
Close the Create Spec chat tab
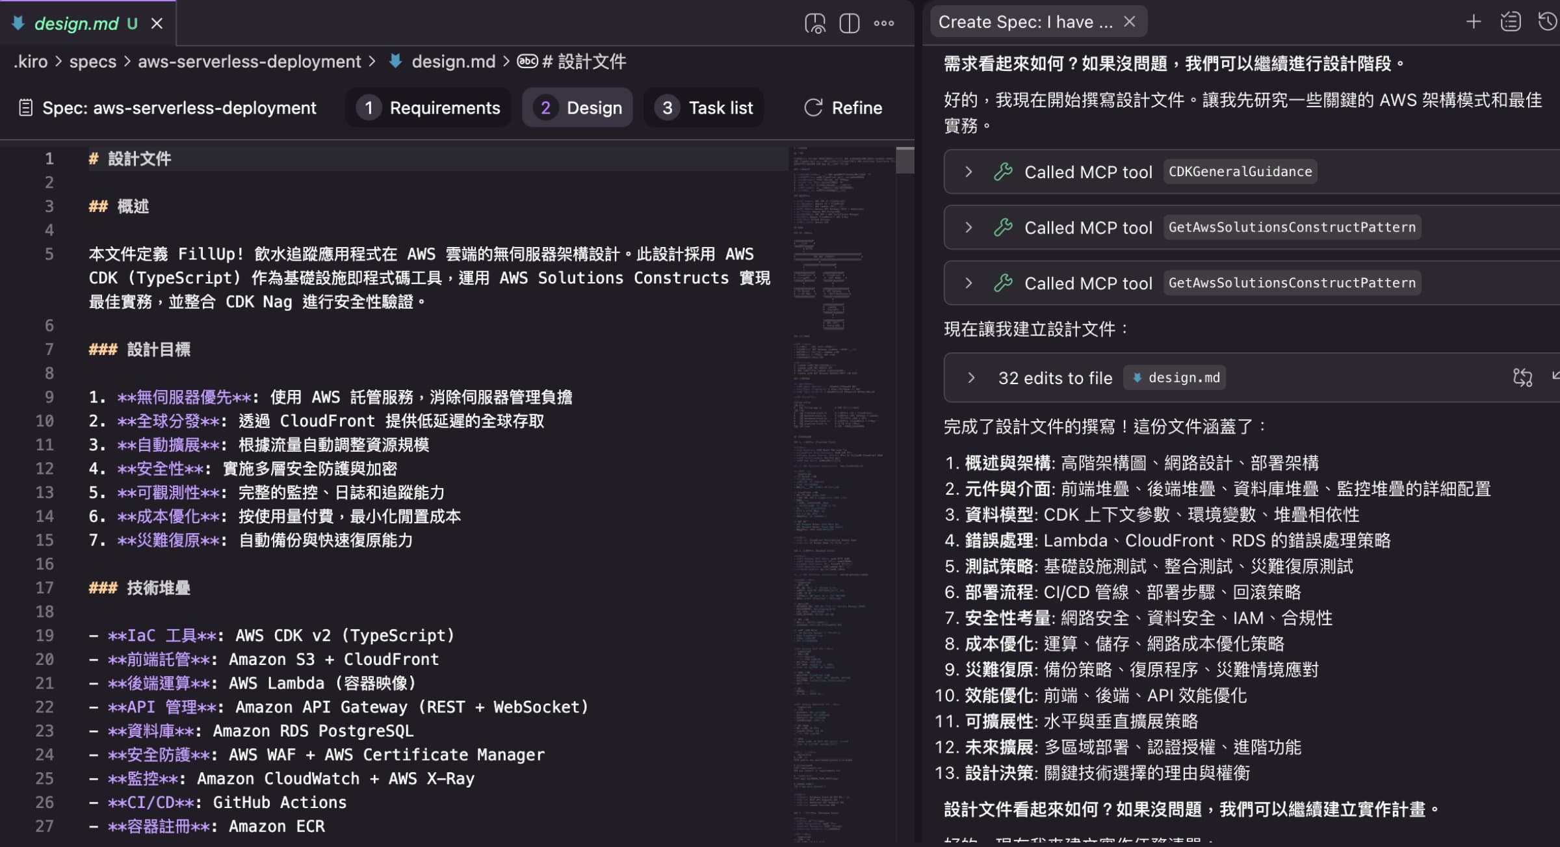[1130, 21]
